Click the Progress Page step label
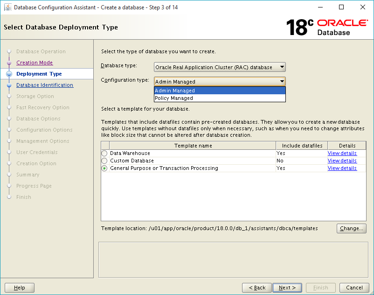 click(x=34, y=186)
